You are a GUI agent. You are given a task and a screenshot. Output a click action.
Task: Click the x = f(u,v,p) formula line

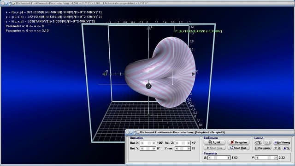click(x=53, y=12)
